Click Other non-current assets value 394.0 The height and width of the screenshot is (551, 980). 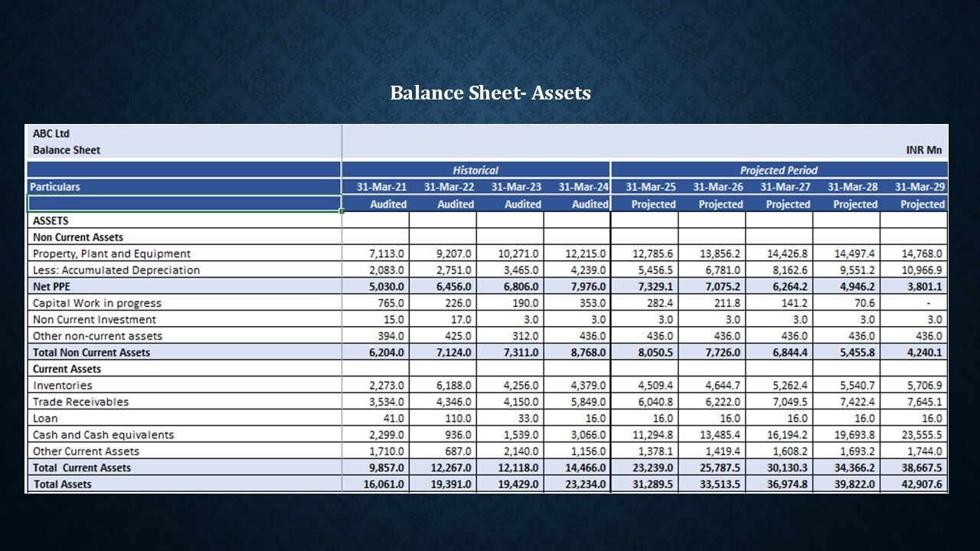pyautogui.click(x=393, y=336)
